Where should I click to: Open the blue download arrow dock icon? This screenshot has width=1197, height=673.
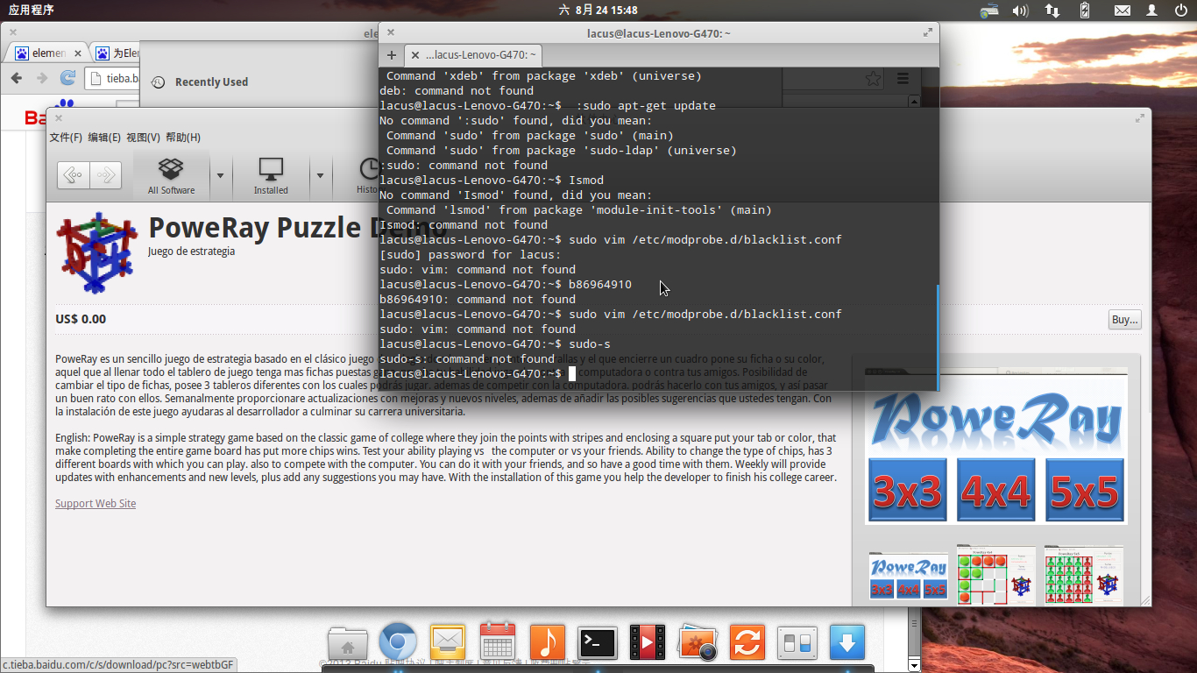click(847, 642)
